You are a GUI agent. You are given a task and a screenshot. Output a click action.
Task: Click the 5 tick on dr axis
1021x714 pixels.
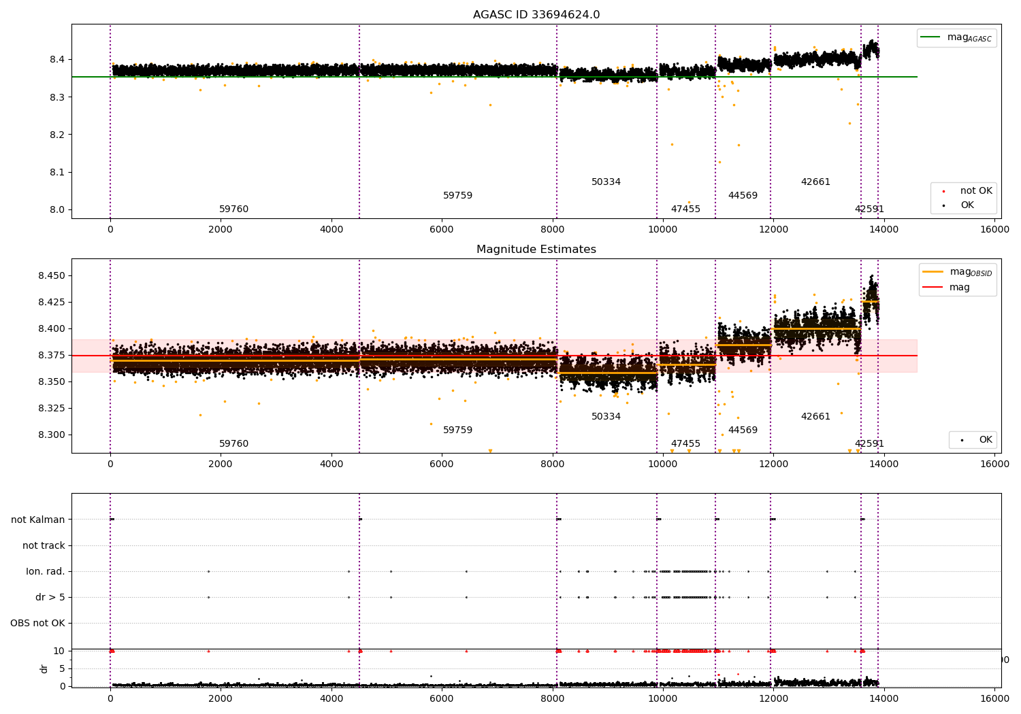(63, 669)
